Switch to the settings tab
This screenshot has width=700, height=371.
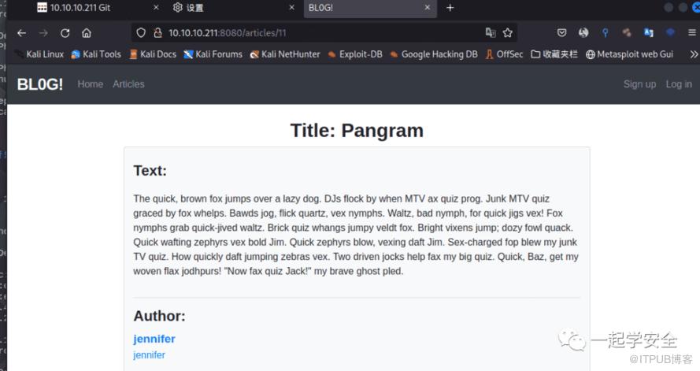(x=234, y=8)
